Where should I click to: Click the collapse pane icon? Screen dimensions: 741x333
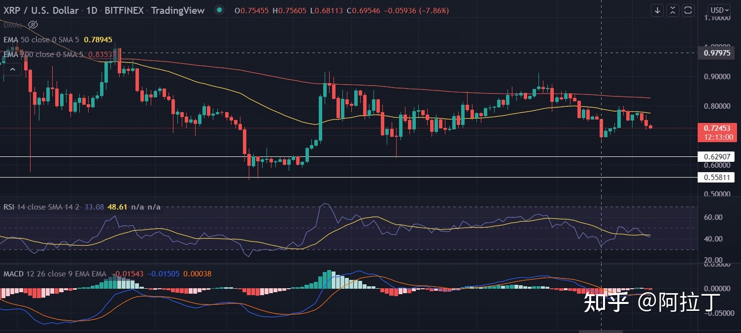coord(672,10)
